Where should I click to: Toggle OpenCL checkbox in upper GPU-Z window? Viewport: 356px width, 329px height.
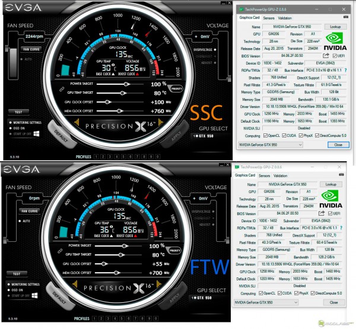coord(265,136)
